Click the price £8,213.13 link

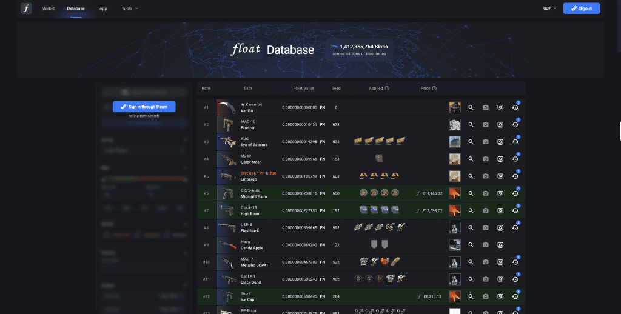pyautogui.click(x=432, y=296)
